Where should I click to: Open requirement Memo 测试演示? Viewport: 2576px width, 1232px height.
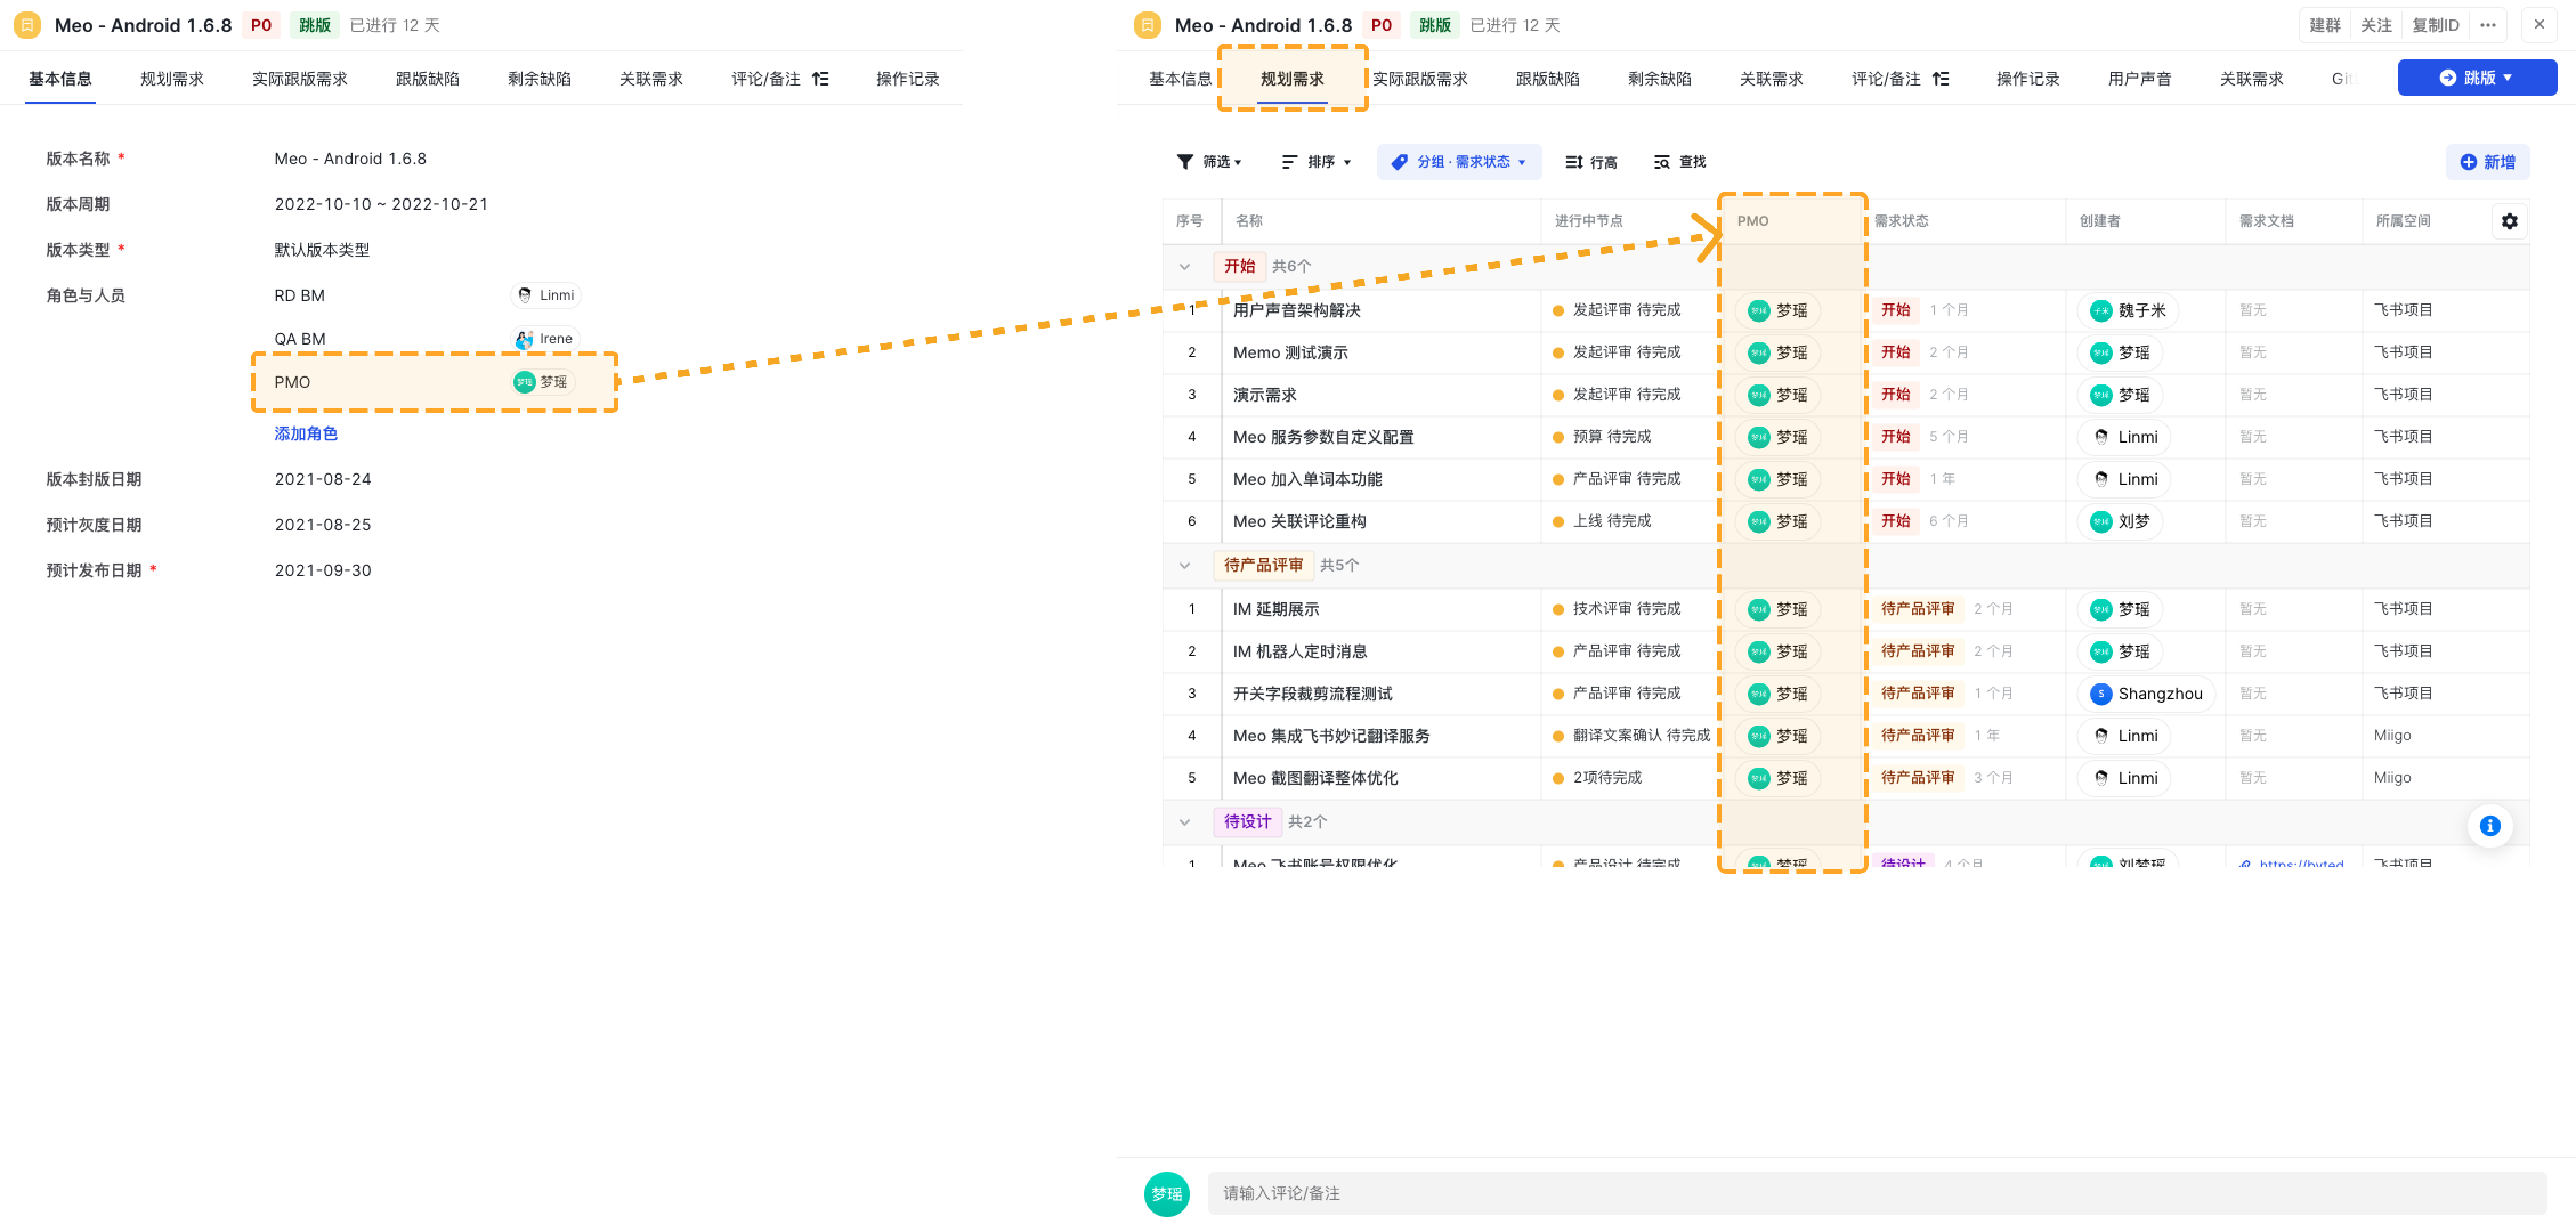(1290, 353)
